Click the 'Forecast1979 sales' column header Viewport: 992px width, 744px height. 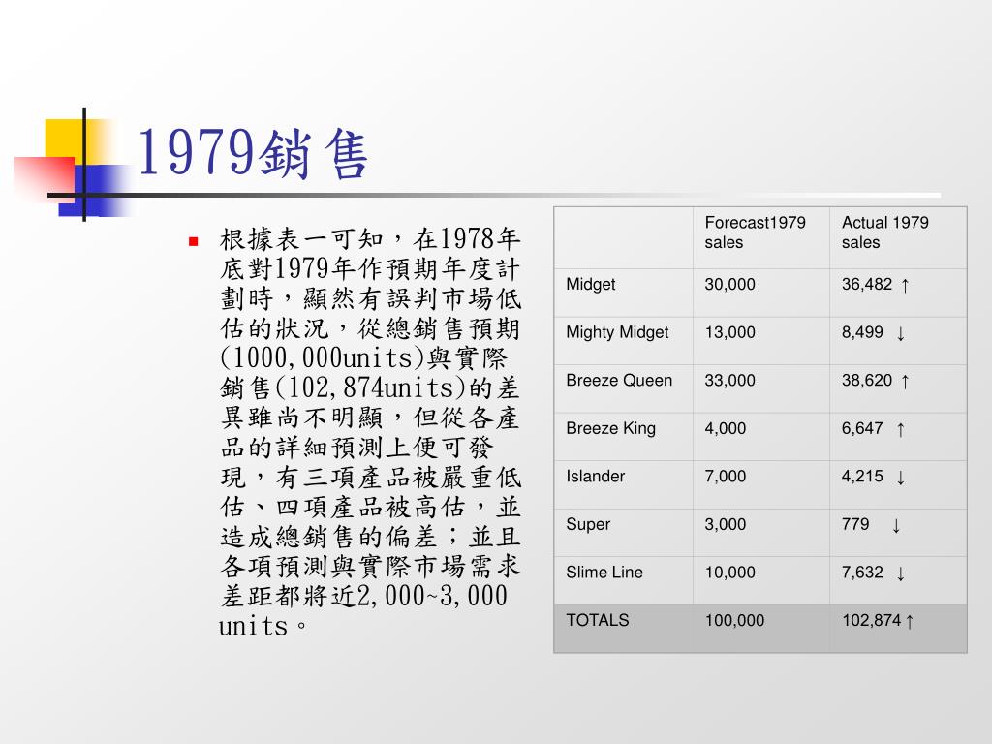point(755,232)
